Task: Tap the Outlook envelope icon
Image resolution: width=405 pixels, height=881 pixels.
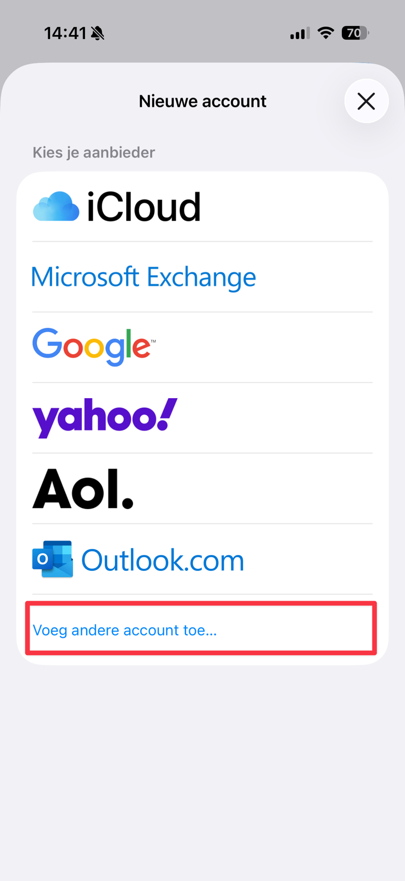Action: [x=53, y=559]
